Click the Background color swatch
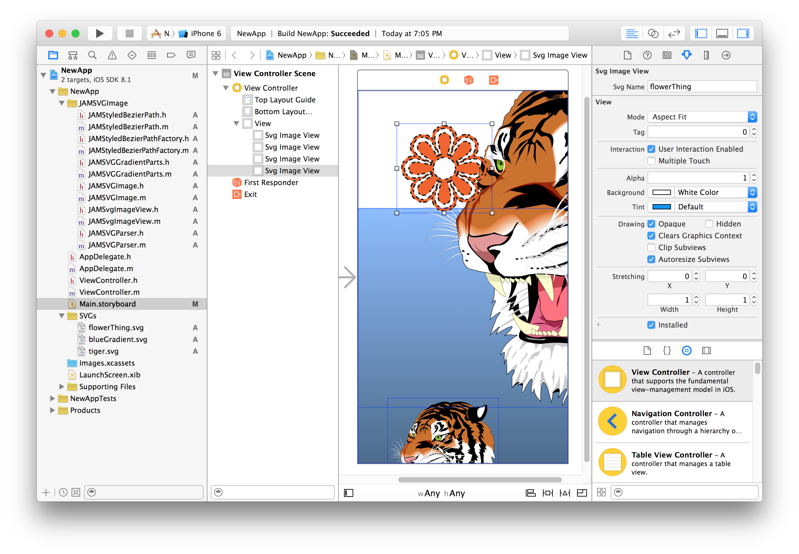The width and height of the screenshot is (799, 554). pos(661,192)
